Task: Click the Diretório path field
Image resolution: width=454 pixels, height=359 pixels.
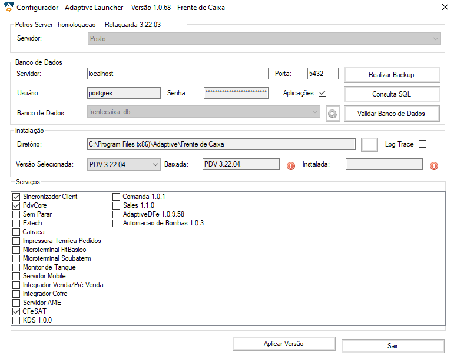Action: click(221, 144)
